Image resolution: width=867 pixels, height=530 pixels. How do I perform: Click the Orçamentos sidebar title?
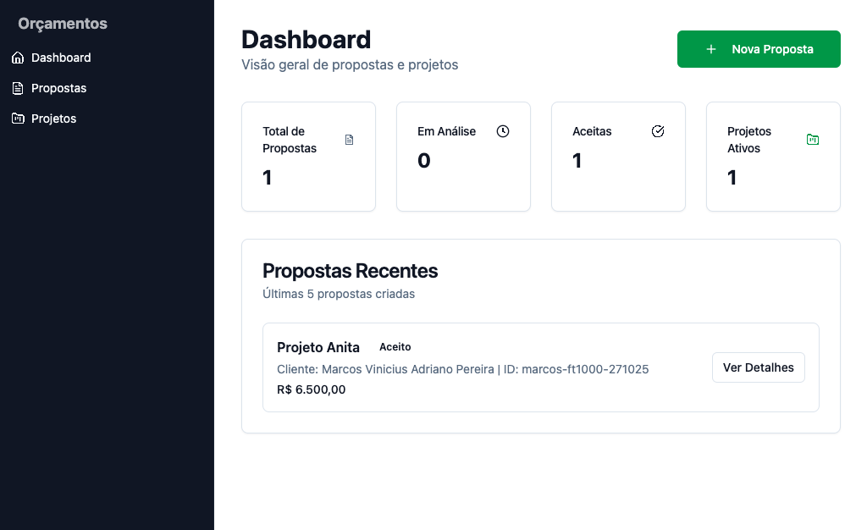[63, 24]
